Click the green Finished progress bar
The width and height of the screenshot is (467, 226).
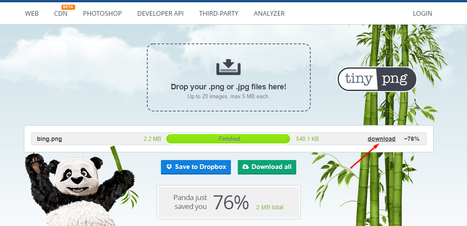tap(228, 139)
